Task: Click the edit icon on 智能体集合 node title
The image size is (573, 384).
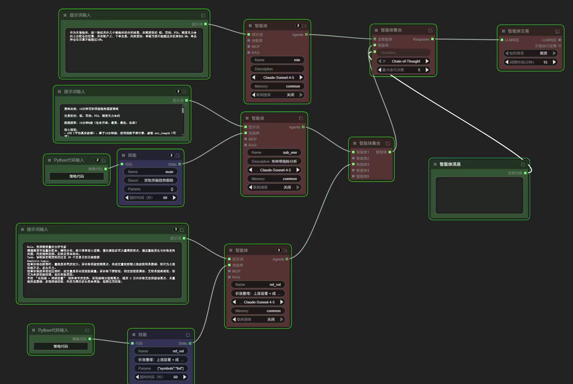Action: point(388,143)
